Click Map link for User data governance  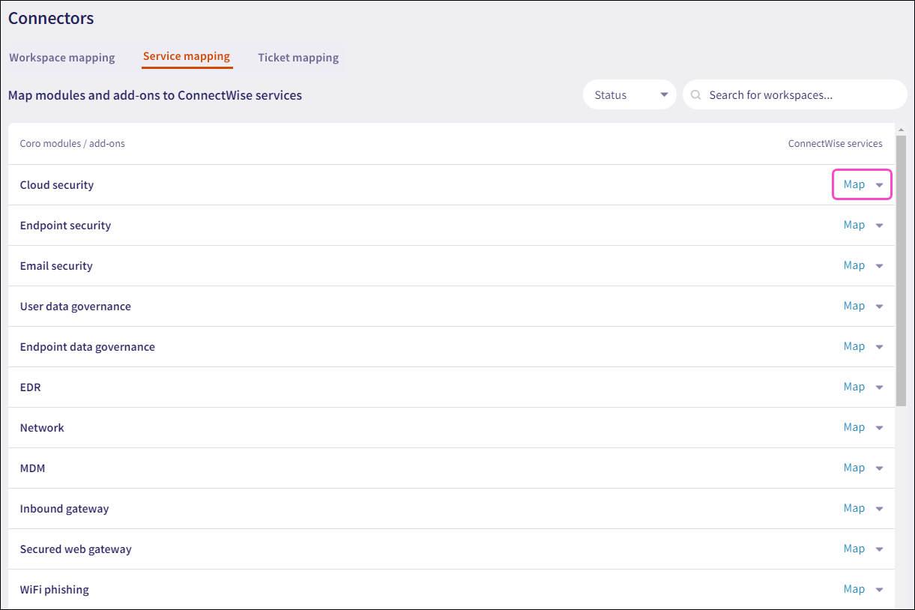(854, 306)
